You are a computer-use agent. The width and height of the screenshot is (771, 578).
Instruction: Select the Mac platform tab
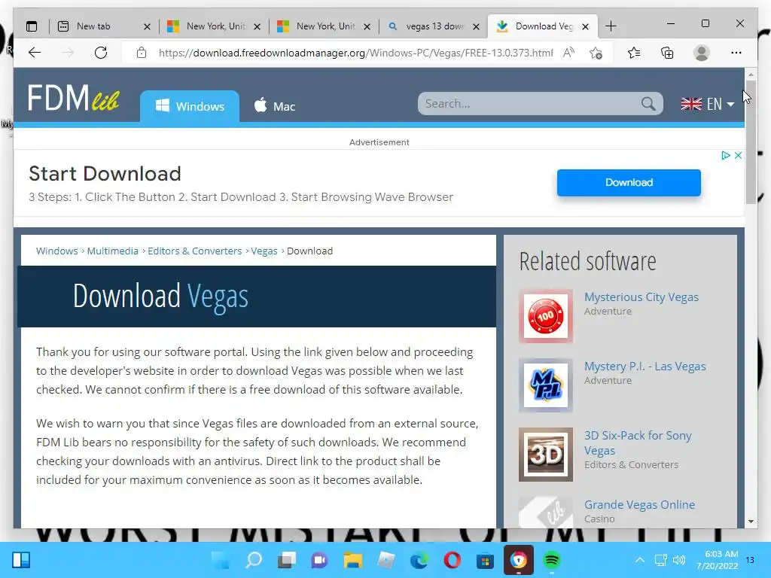click(x=274, y=106)
